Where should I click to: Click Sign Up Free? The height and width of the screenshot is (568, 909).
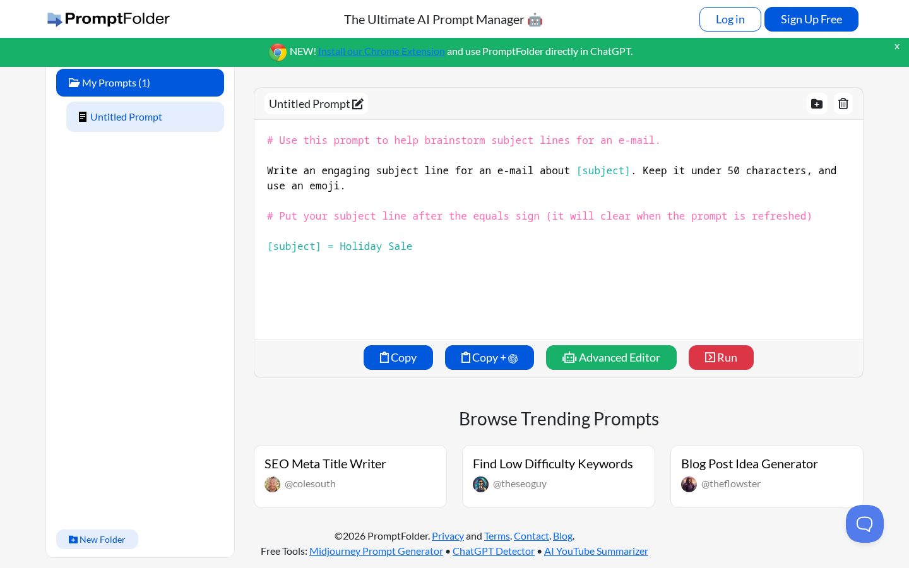coord(811,19)
